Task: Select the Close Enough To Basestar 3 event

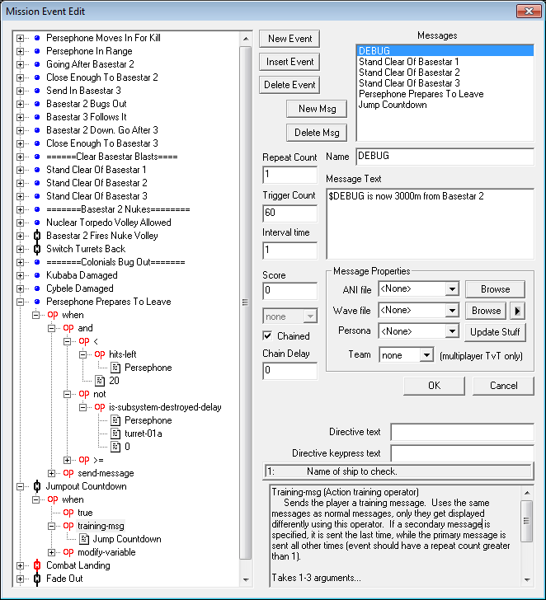Action: coord(102,143)
